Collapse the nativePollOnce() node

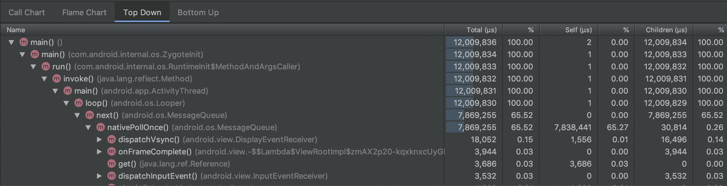[x=88, y=127]
